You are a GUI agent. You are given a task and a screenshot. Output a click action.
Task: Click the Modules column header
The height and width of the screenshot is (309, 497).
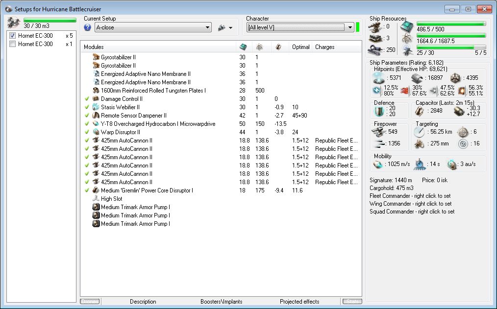click(x=158, y=47)
